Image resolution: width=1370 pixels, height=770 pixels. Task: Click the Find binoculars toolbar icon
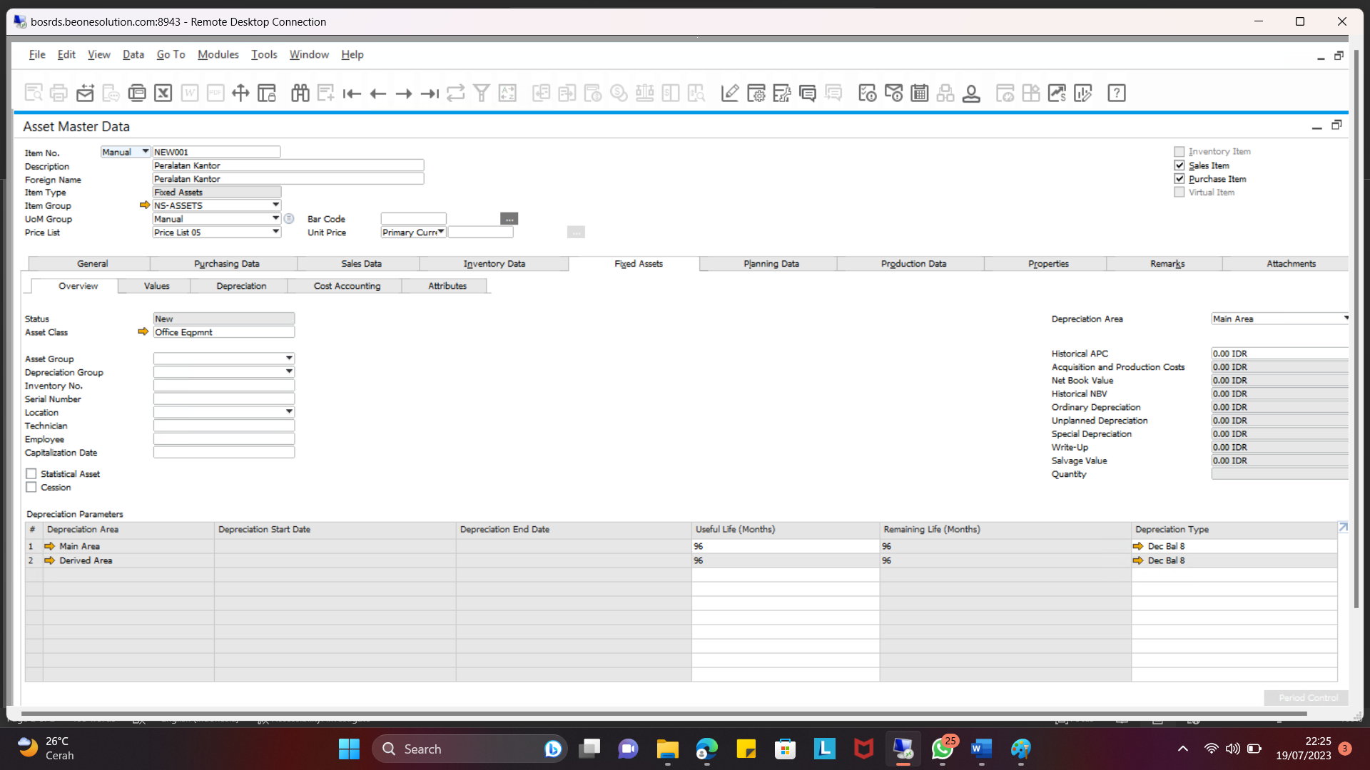pos(300,93)
